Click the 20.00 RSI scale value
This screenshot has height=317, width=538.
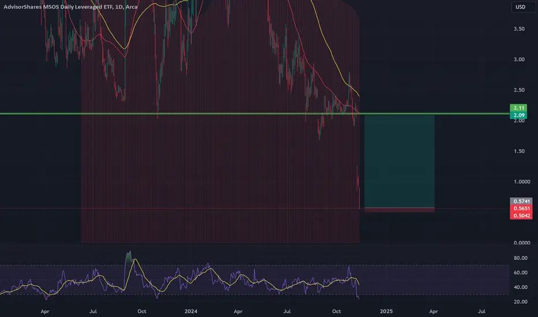pyautogui.click(x=520, y=302)
